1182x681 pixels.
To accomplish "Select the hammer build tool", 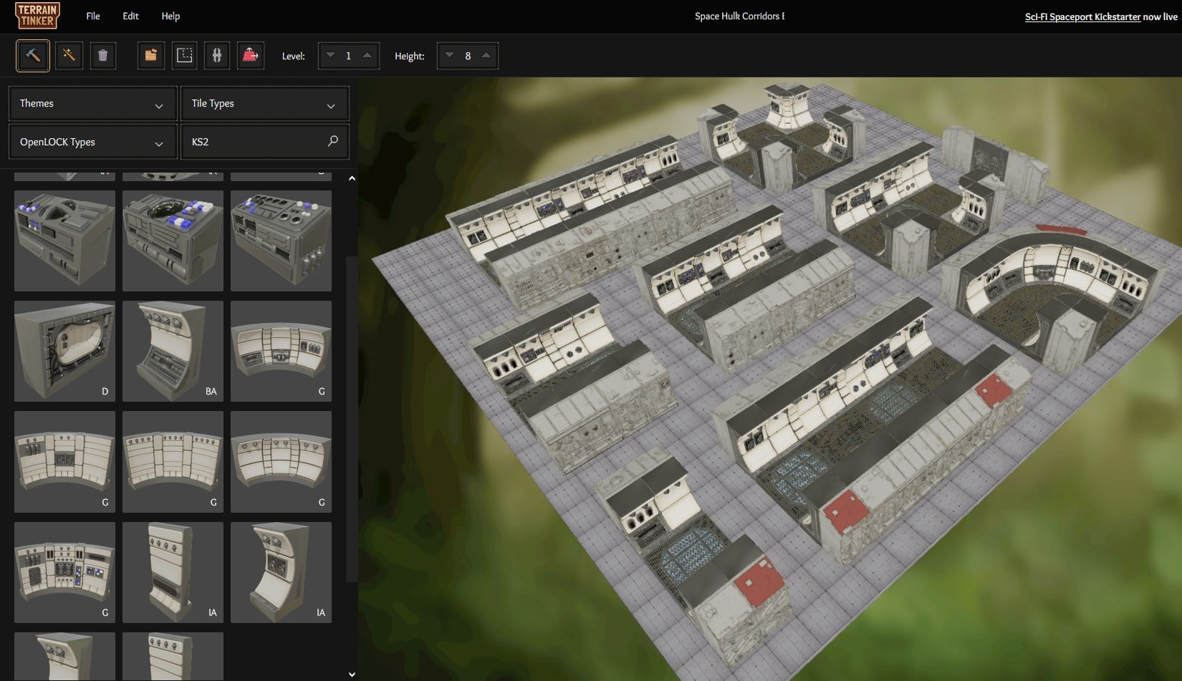I will 32,55.
